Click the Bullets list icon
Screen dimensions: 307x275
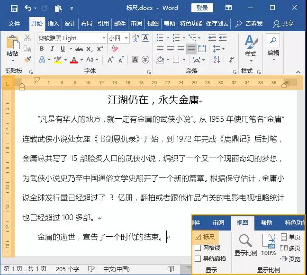pyautogui.click(x=160, y=37)
